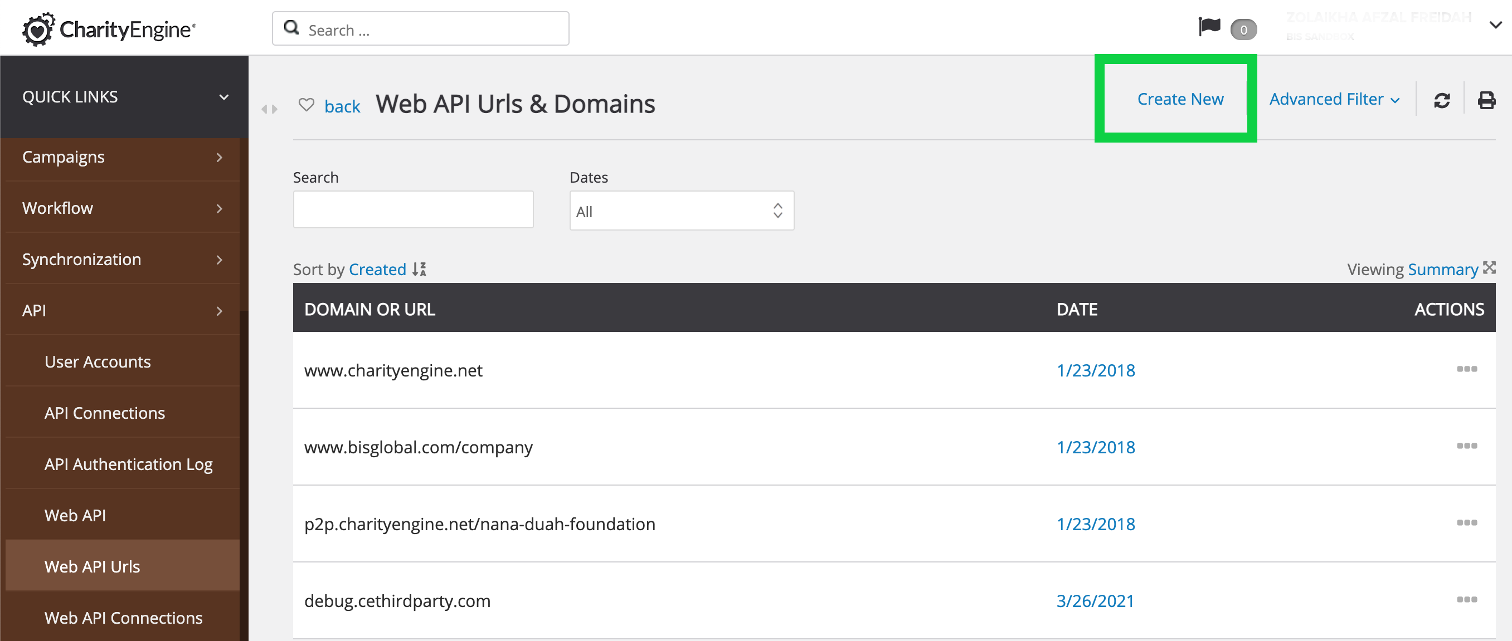1512x641 pixels.
Task: Open the user account dropdown arrow
Action: 1495,25
